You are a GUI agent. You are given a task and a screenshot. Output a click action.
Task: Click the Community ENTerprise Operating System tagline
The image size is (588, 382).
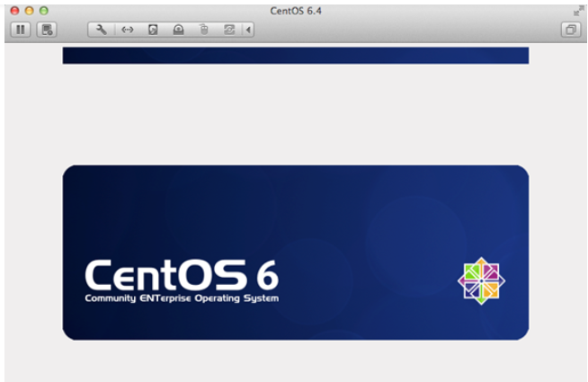coord(182,298)
